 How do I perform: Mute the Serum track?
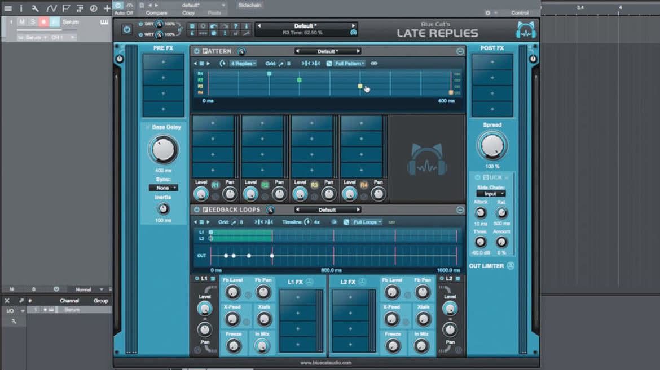tap(21, 22)
